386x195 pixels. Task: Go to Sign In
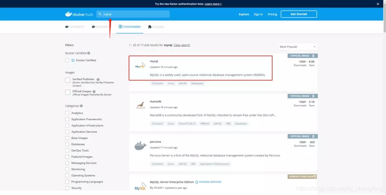pos(258,14)
